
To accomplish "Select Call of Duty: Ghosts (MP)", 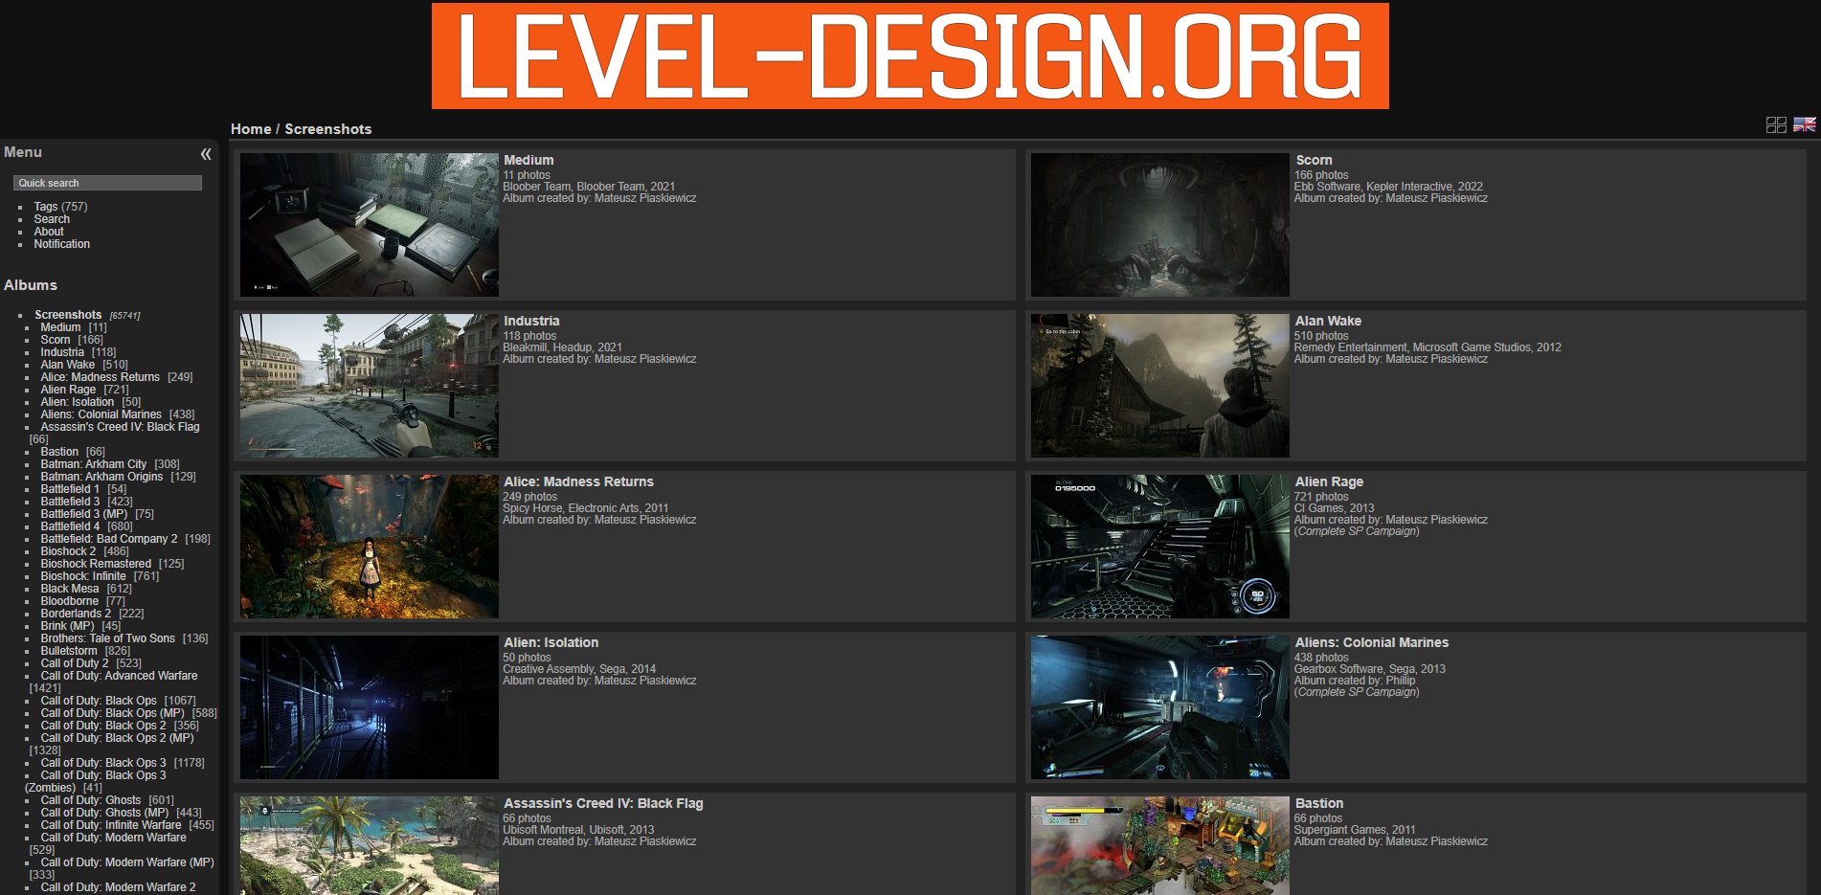I will [x=104, y=813].
